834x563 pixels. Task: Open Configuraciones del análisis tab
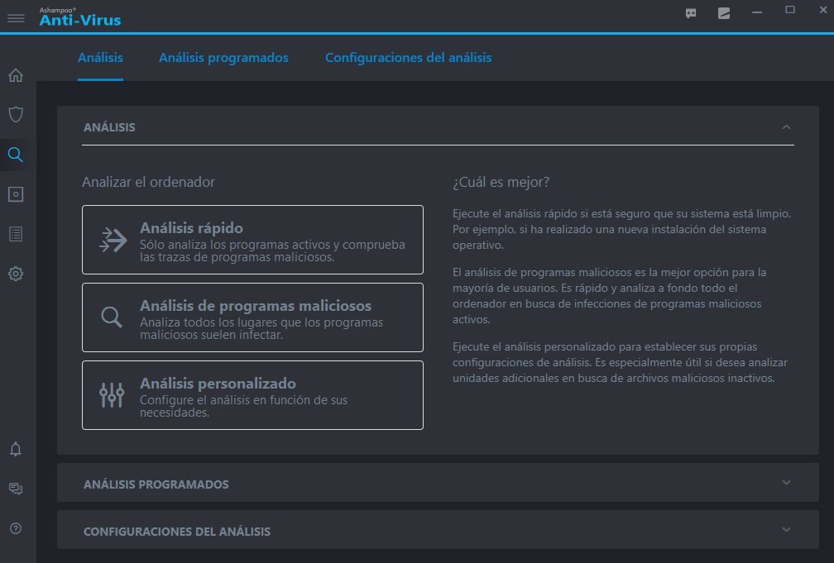click(409, 57)
